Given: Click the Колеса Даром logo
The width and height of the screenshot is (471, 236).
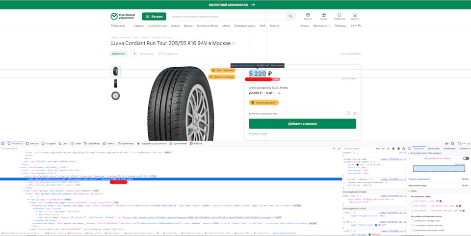Looking at the screenshot, I should pyautogui.click(x=123, y=16).
